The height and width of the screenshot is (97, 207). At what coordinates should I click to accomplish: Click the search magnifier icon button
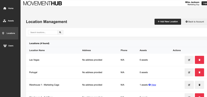tap(60, 32)
